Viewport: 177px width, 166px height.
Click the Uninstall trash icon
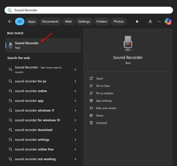click(x=91, y=123)
